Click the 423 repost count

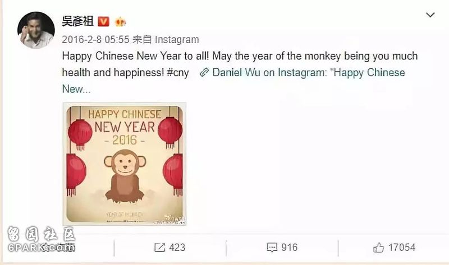(177, 247)
